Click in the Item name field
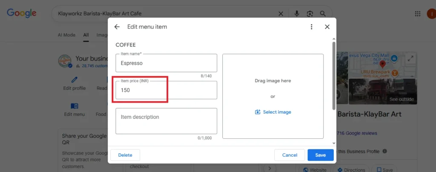 [x=166, y=63]
